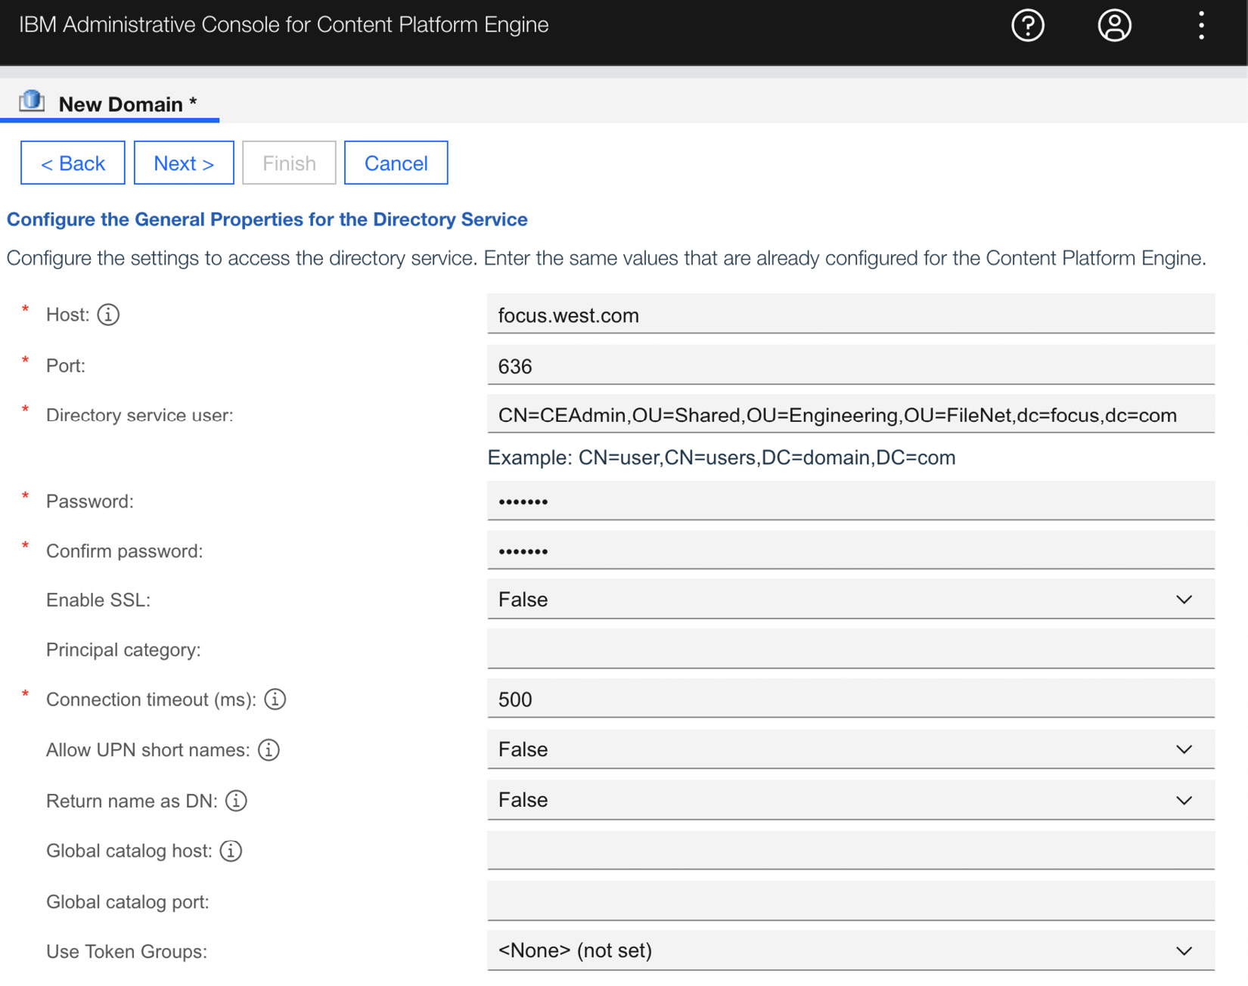Click the heading 'Configure the General Properties for the Directory Service'
This screenshot has height=986, width=1248.
pos(267,219)
